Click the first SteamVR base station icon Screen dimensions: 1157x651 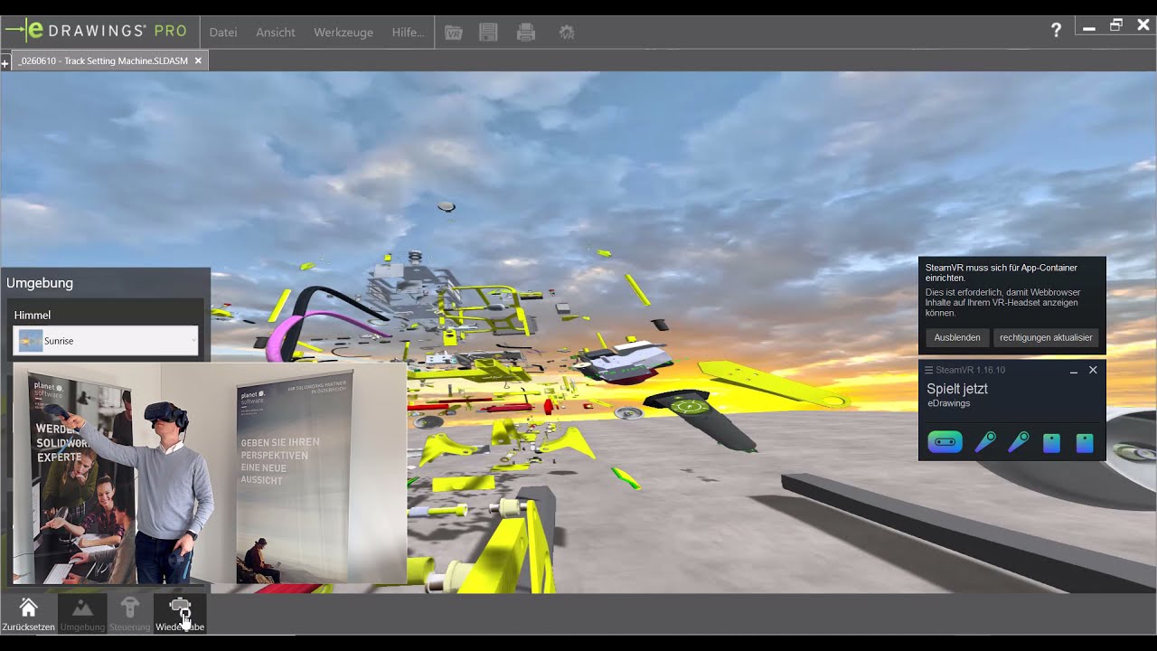(1051, 443)
